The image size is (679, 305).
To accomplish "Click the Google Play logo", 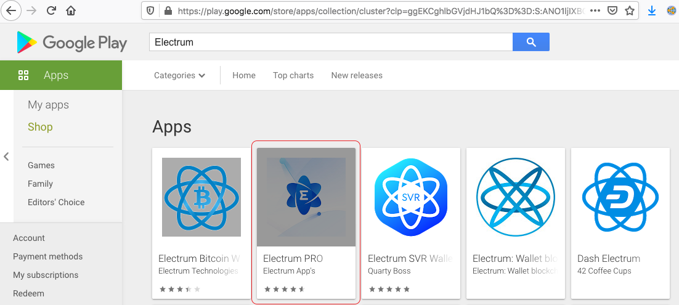I will [x=71, y=43].
